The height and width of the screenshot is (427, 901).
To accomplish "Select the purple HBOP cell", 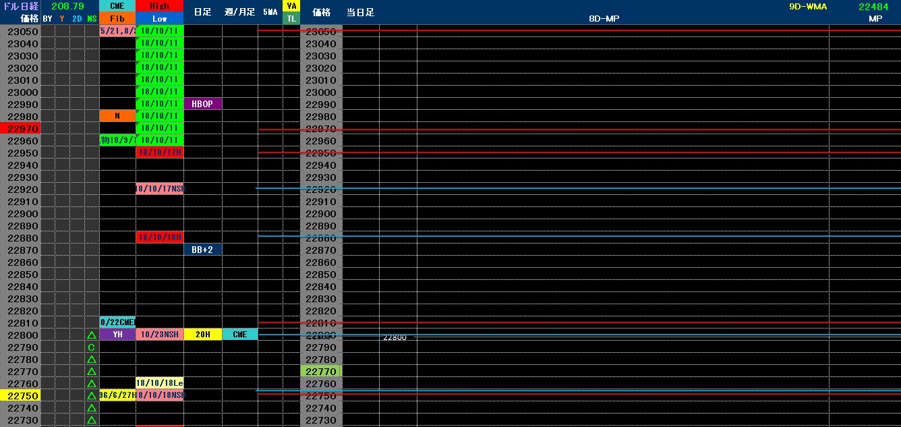I will pos(203,104).
